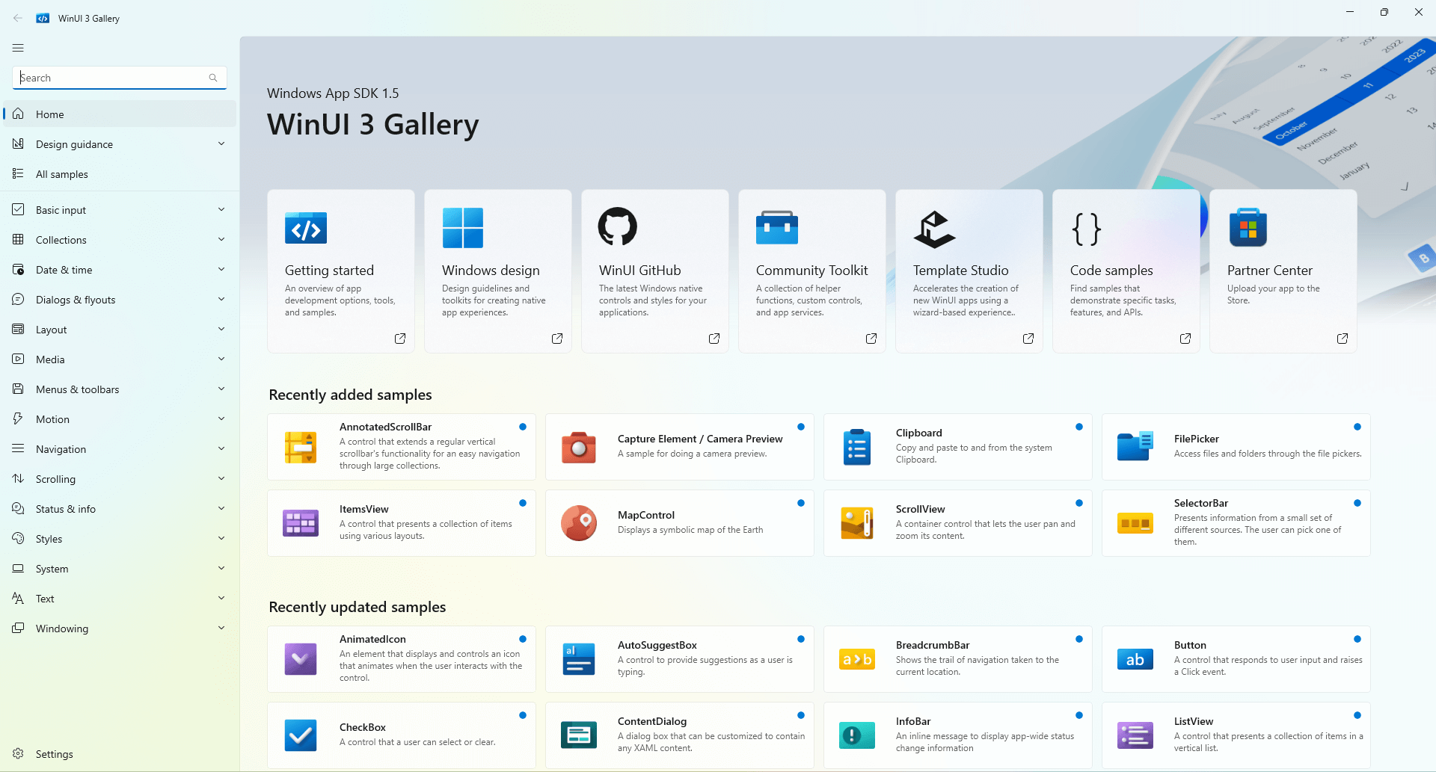Open the Getting started code icon
Screen dimensions: 1436x772
click(x=306, y=228)
